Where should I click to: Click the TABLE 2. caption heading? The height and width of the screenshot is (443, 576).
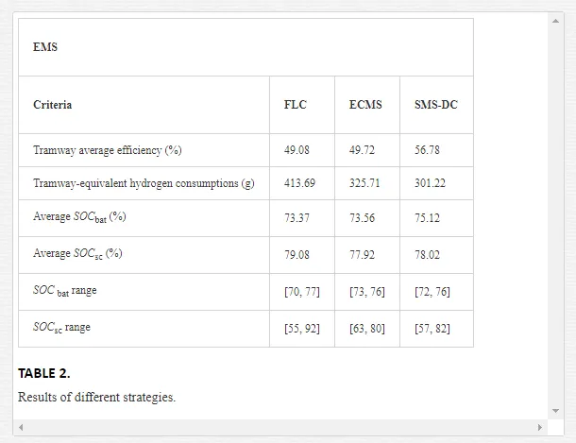click(x=44, y=373)
